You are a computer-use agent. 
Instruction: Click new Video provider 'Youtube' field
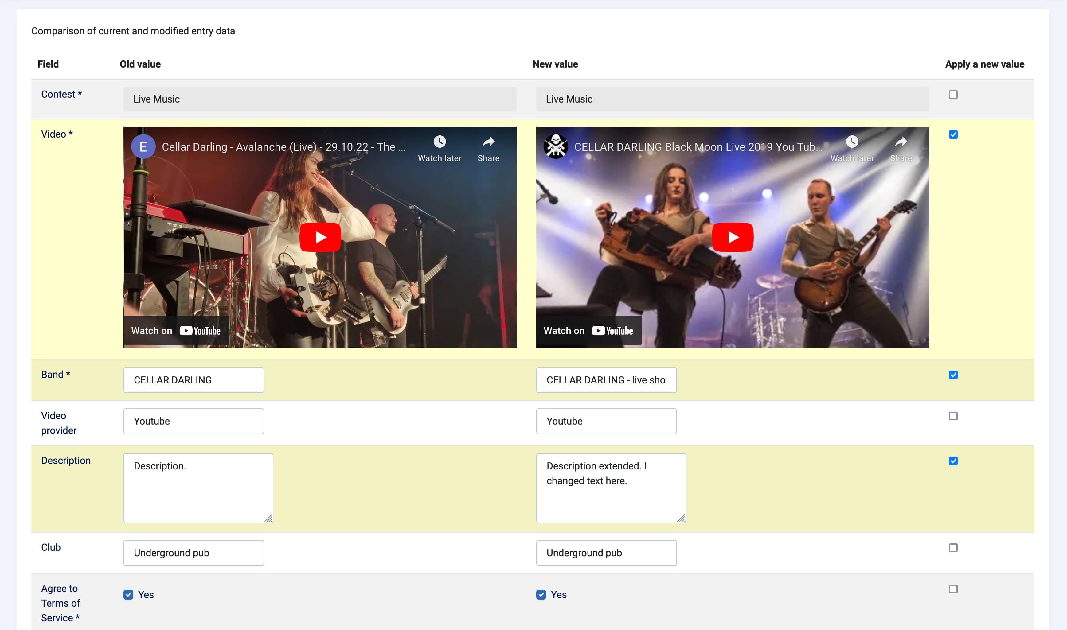pyautogui.click(x=606, y=421)
